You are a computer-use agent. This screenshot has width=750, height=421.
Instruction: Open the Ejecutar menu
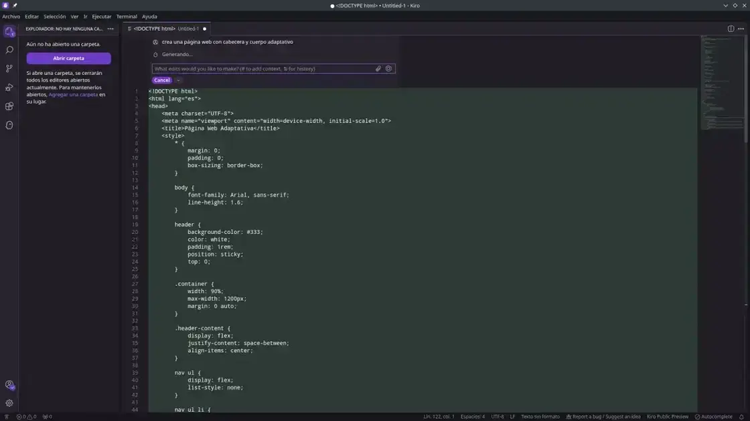pyautogui.click(x=101, y=16)
